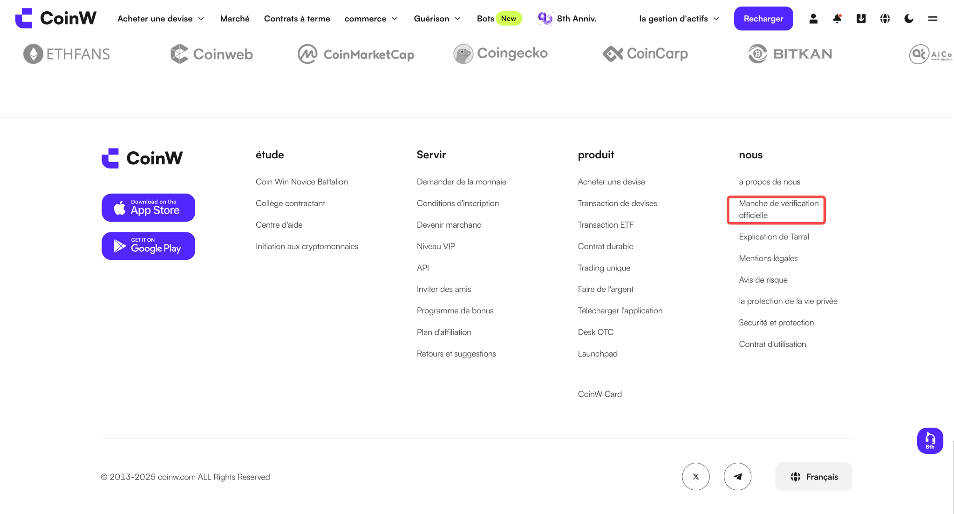
Task: Expand la gestion d'actifs dropdown
Action: [679, 19]
